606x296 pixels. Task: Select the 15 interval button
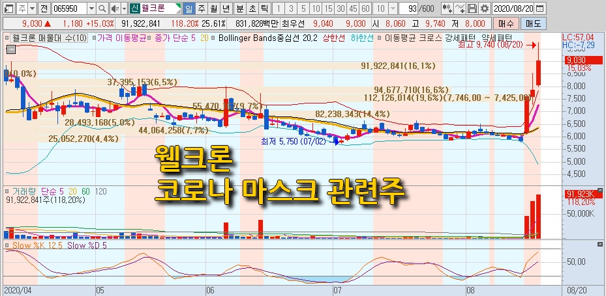click(x=329, y=8)
